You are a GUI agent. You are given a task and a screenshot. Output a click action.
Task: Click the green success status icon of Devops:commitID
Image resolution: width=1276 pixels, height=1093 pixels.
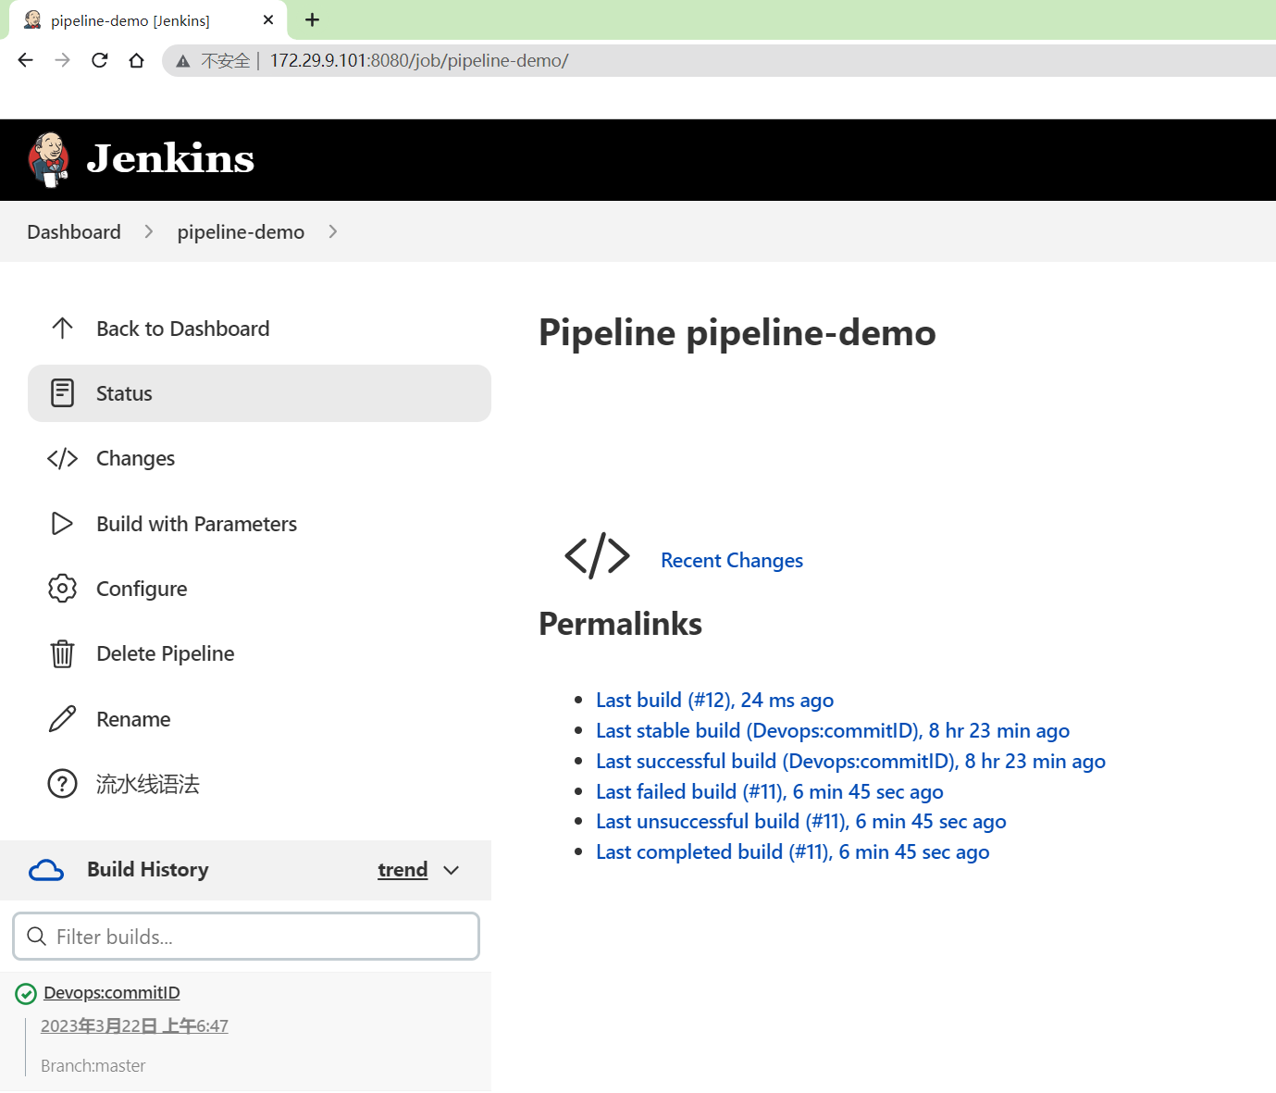26,994
